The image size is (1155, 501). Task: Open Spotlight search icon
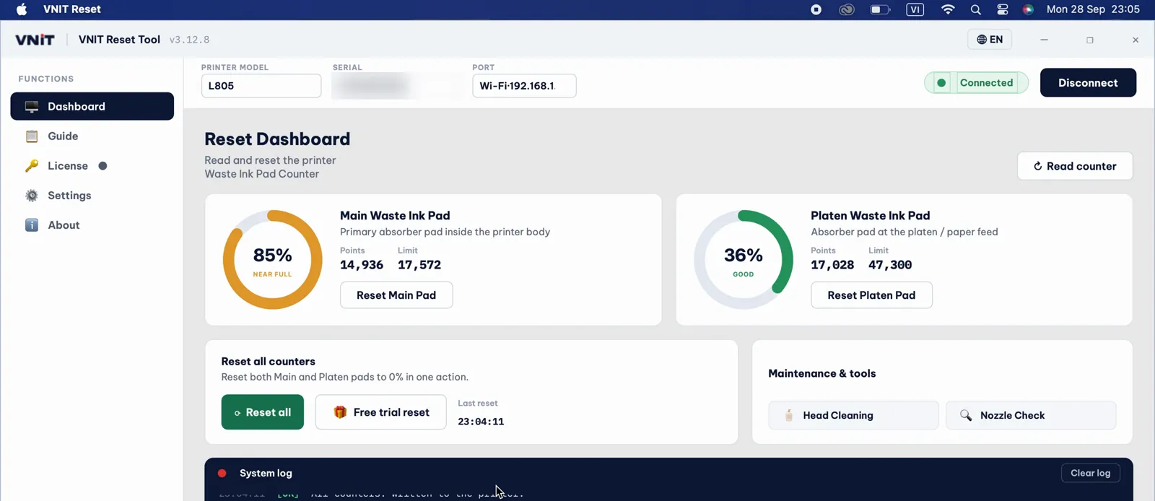(976, 9)
